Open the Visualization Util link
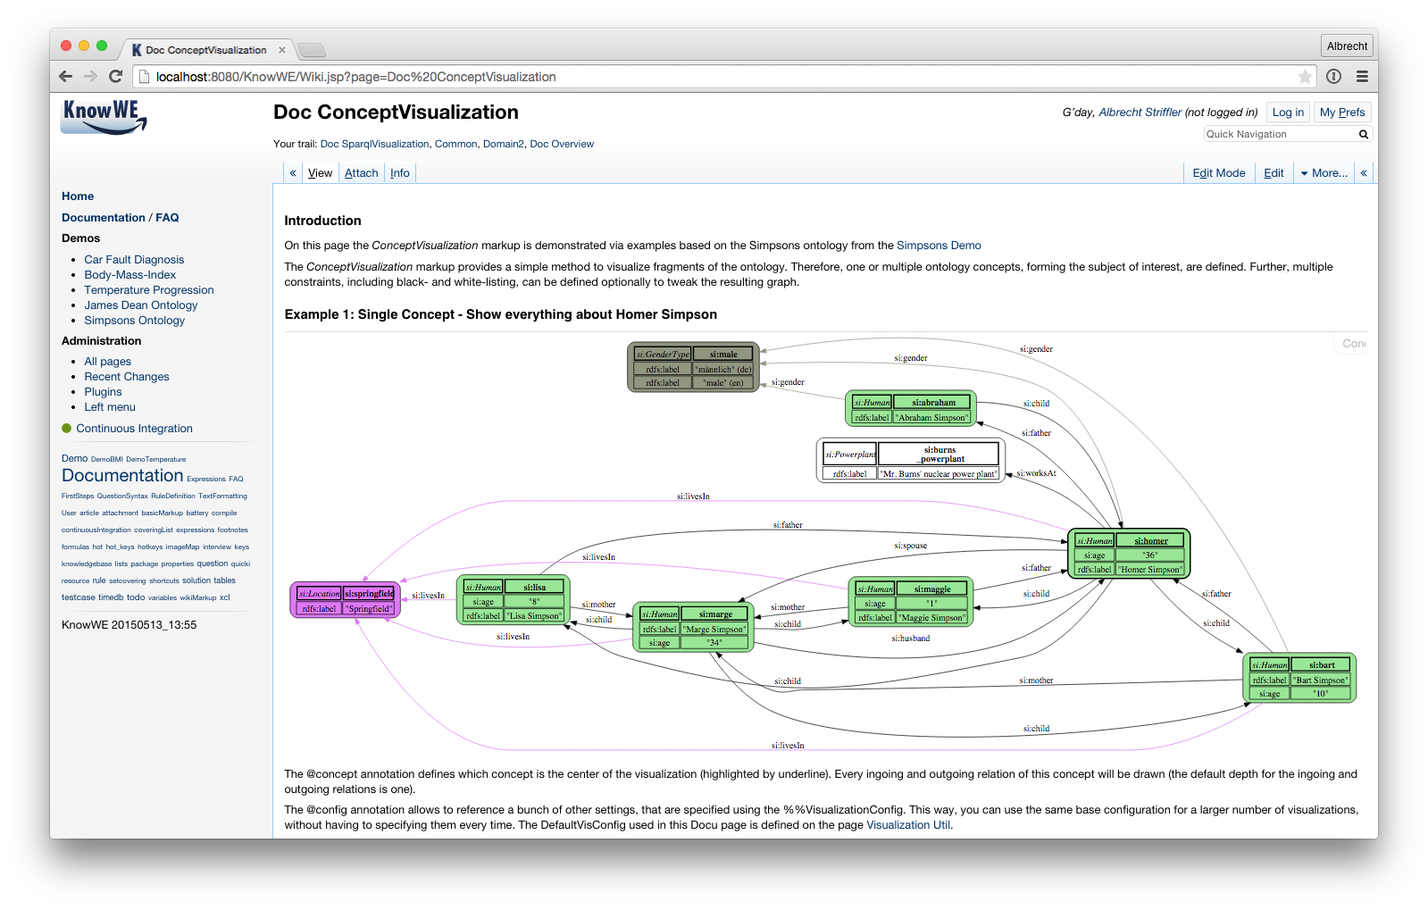This screenshot has width=1428, height=910. coord(908,825)
